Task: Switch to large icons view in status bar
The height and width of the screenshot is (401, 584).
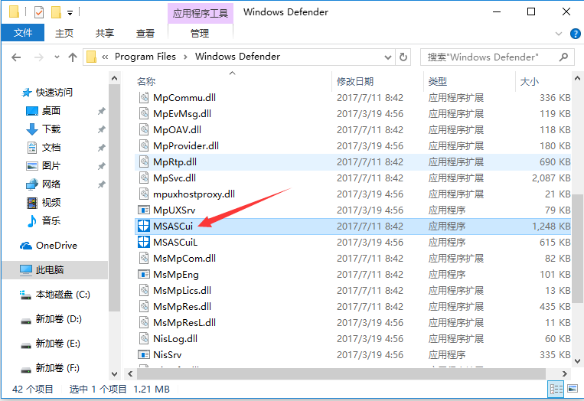Action: [x=571, y=390]
